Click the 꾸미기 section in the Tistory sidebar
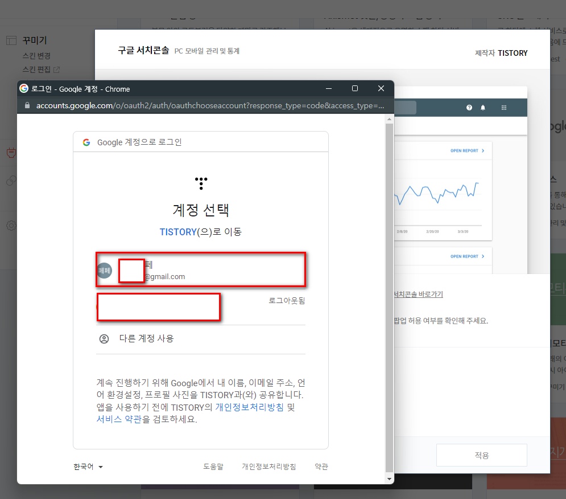The width and height of the screenshot is (566, 499). (x=35, y=40)
